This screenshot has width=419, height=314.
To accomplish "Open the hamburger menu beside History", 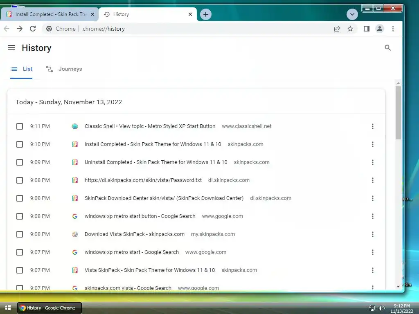I will click(11, 48).
